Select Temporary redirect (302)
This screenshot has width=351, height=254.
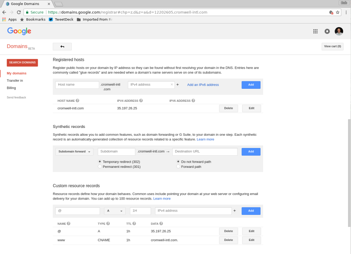[100, 162]
